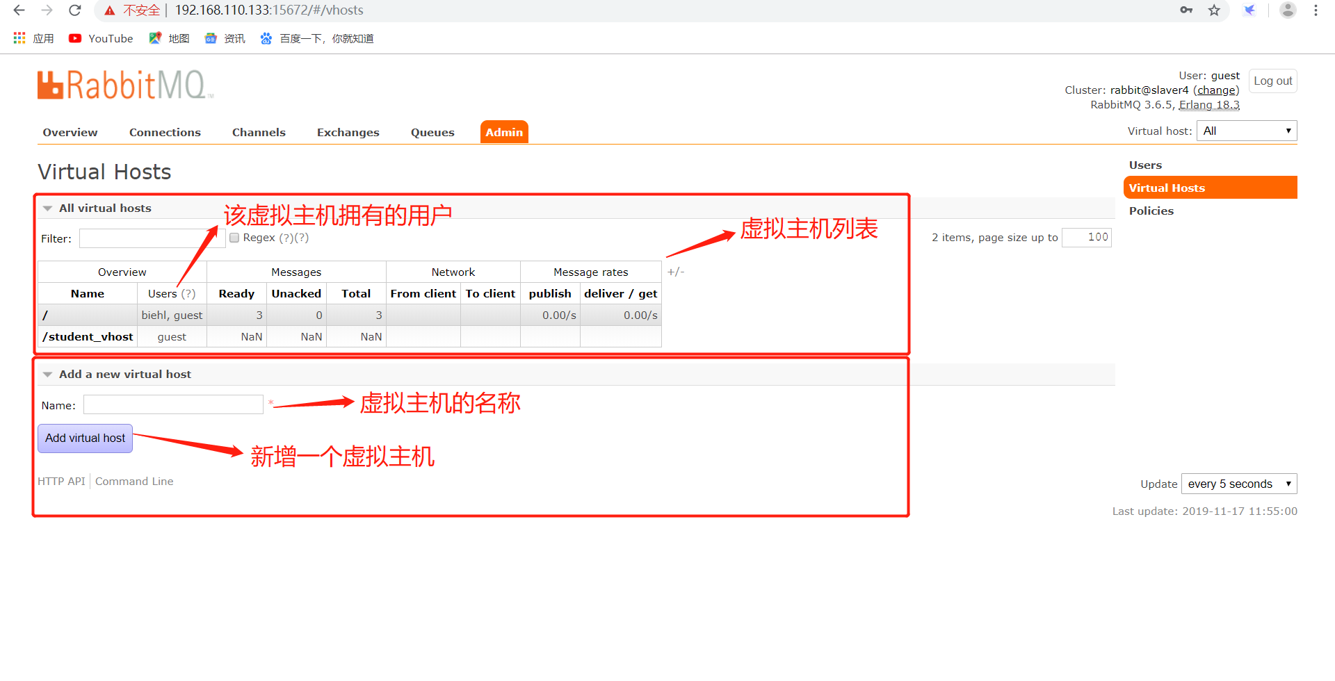Click the Add virtual host button

point(85,438)
